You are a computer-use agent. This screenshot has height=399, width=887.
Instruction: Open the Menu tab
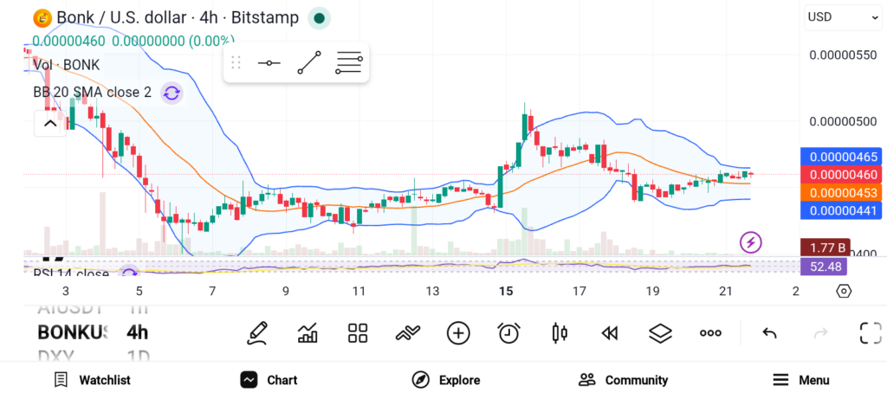click(801, 380)
